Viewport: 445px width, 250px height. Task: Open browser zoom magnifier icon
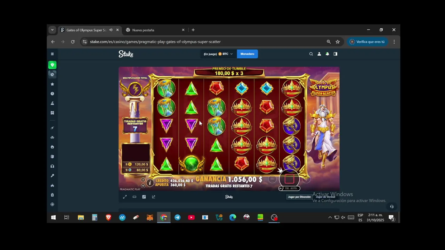click(x=329, y=42)
